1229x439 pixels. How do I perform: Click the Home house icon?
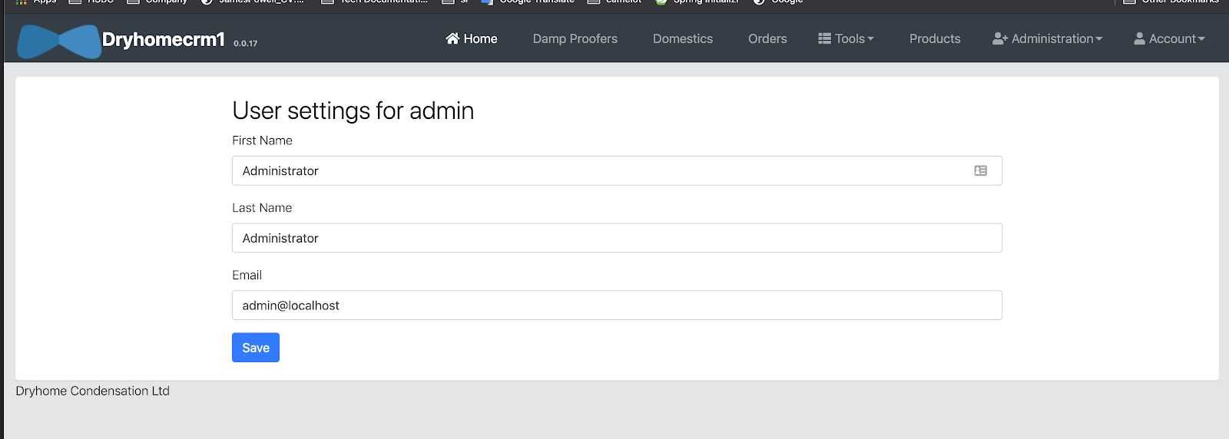click(x=452, y=38)
